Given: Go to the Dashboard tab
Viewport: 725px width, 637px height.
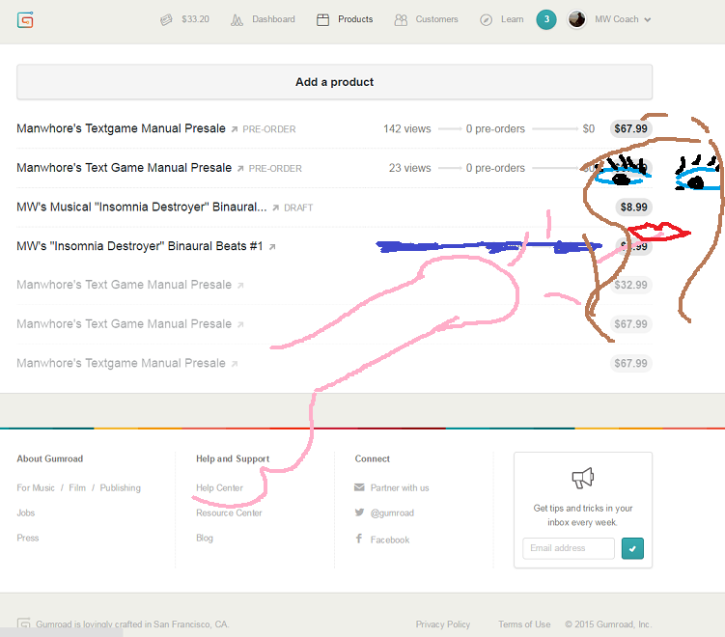Looking at the screenshot, I should pyautogui.click(x=273, y=19).
